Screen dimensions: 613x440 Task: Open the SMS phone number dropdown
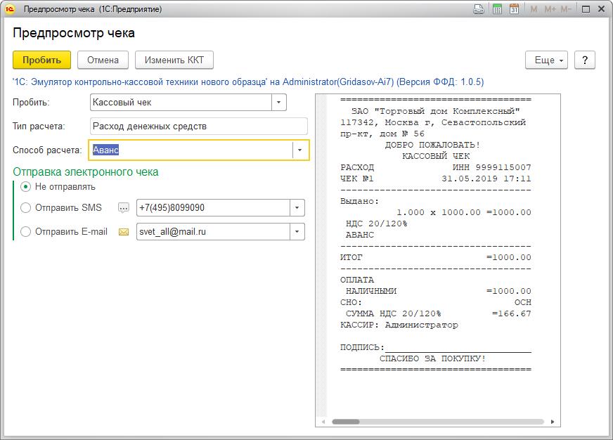[x=297, y=208]
